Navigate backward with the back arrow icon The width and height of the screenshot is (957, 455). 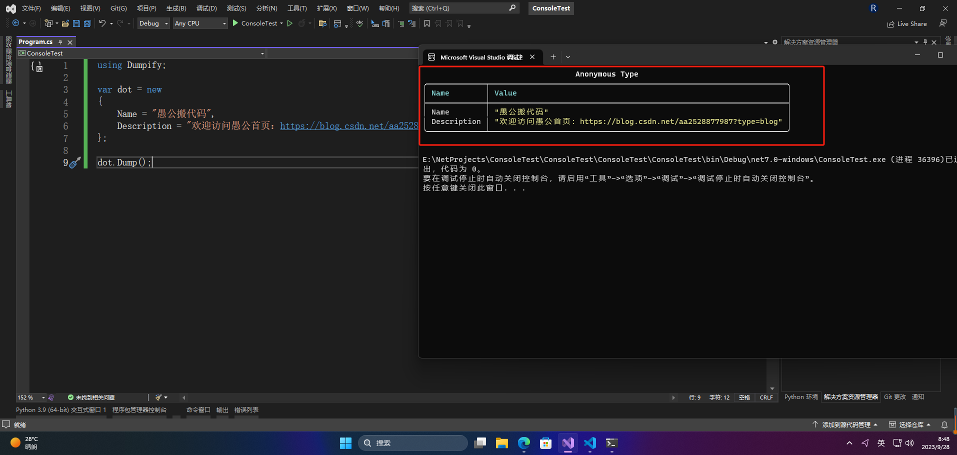point(16,23)
